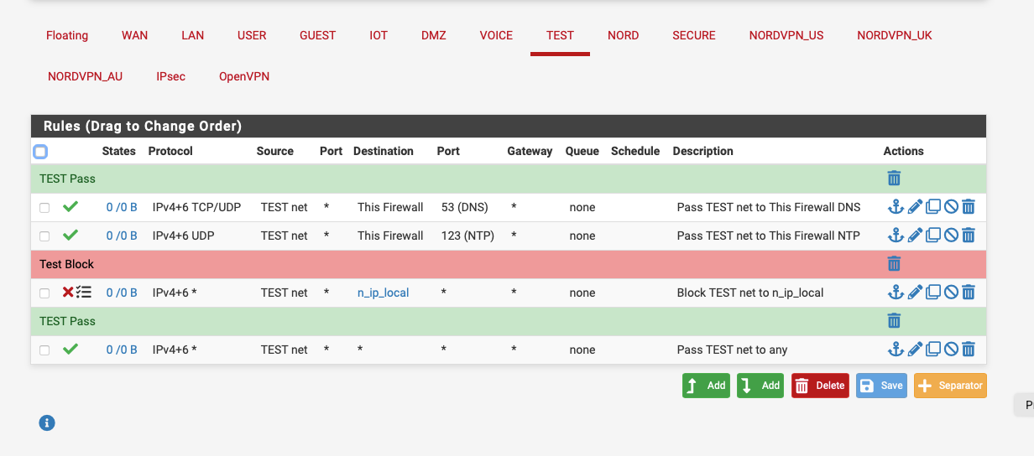Screen dimensions: 1034x456
Task: Click the red Delete button
Action: click(x=820, y=386)
